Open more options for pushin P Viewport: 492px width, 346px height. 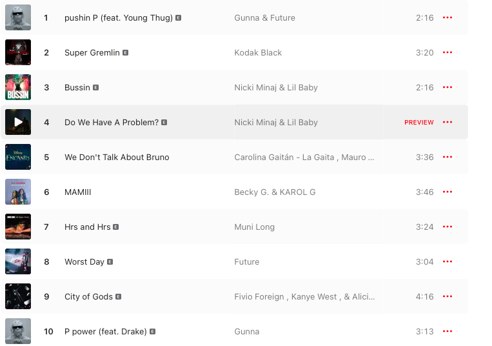coord(448,17)
